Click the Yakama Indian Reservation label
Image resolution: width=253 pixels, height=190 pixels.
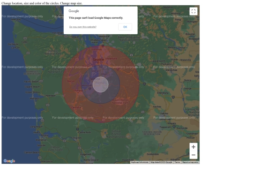tap(152, 133)
